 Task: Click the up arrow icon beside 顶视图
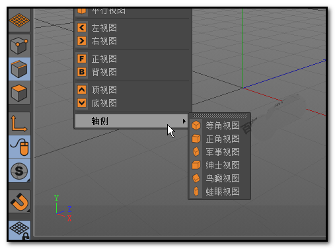82,90
